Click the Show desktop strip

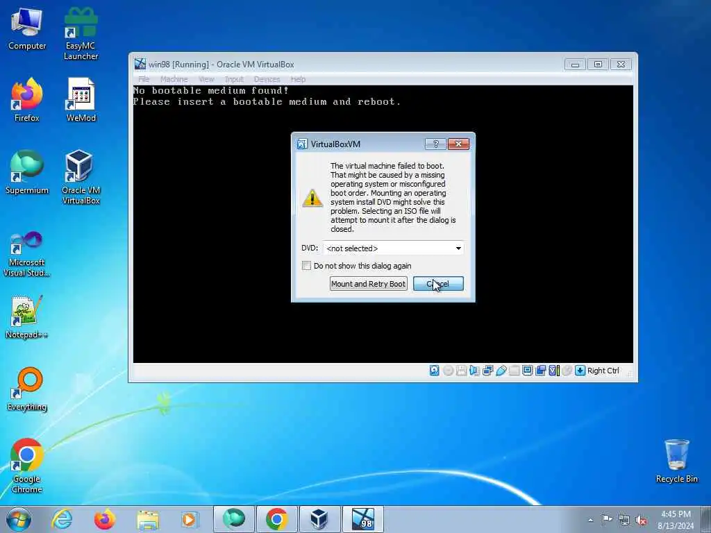click(708, 519)
